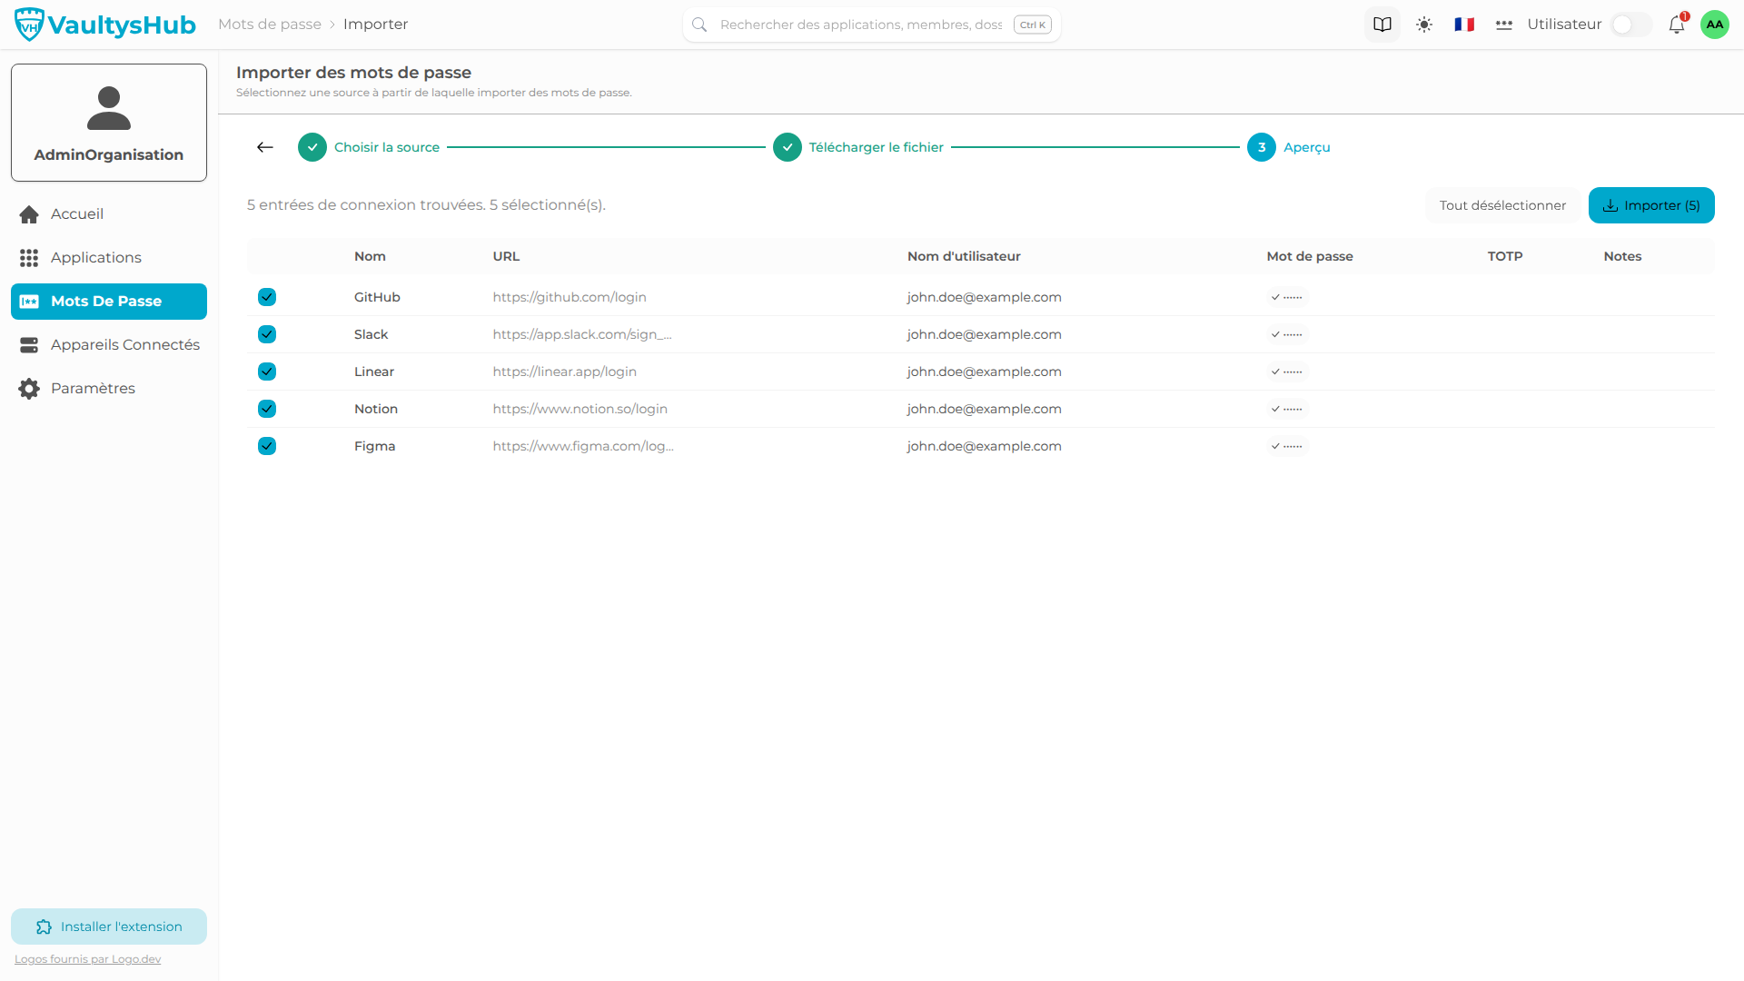Click the Importer breadcrumb

(x=375, y=25)
